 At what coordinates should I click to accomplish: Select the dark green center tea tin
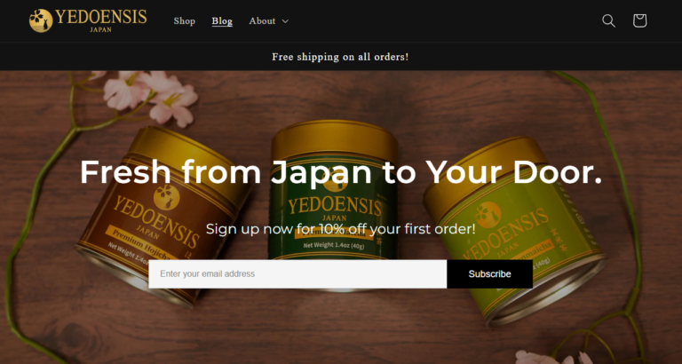coord(334,204)
